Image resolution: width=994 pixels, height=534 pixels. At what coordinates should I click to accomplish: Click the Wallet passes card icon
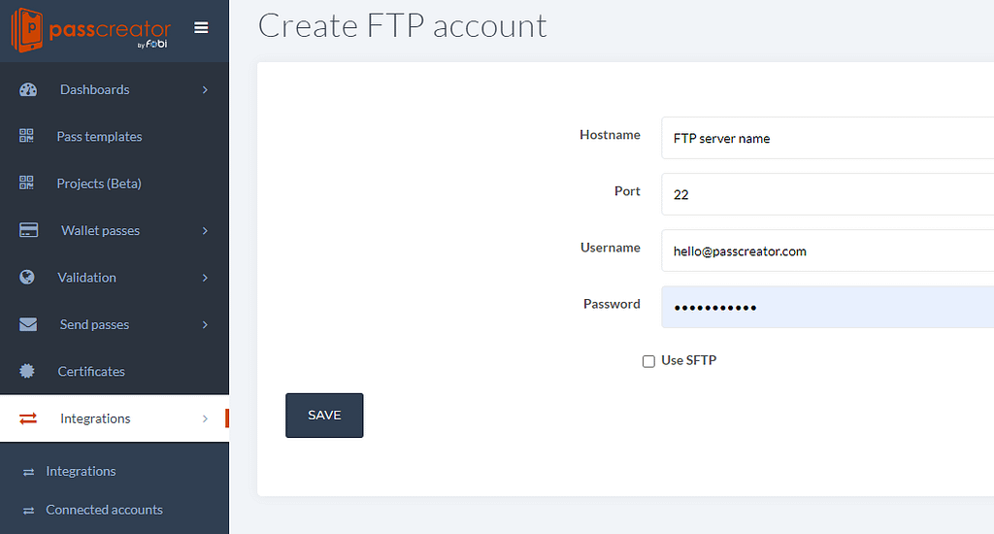click(28, 229)
